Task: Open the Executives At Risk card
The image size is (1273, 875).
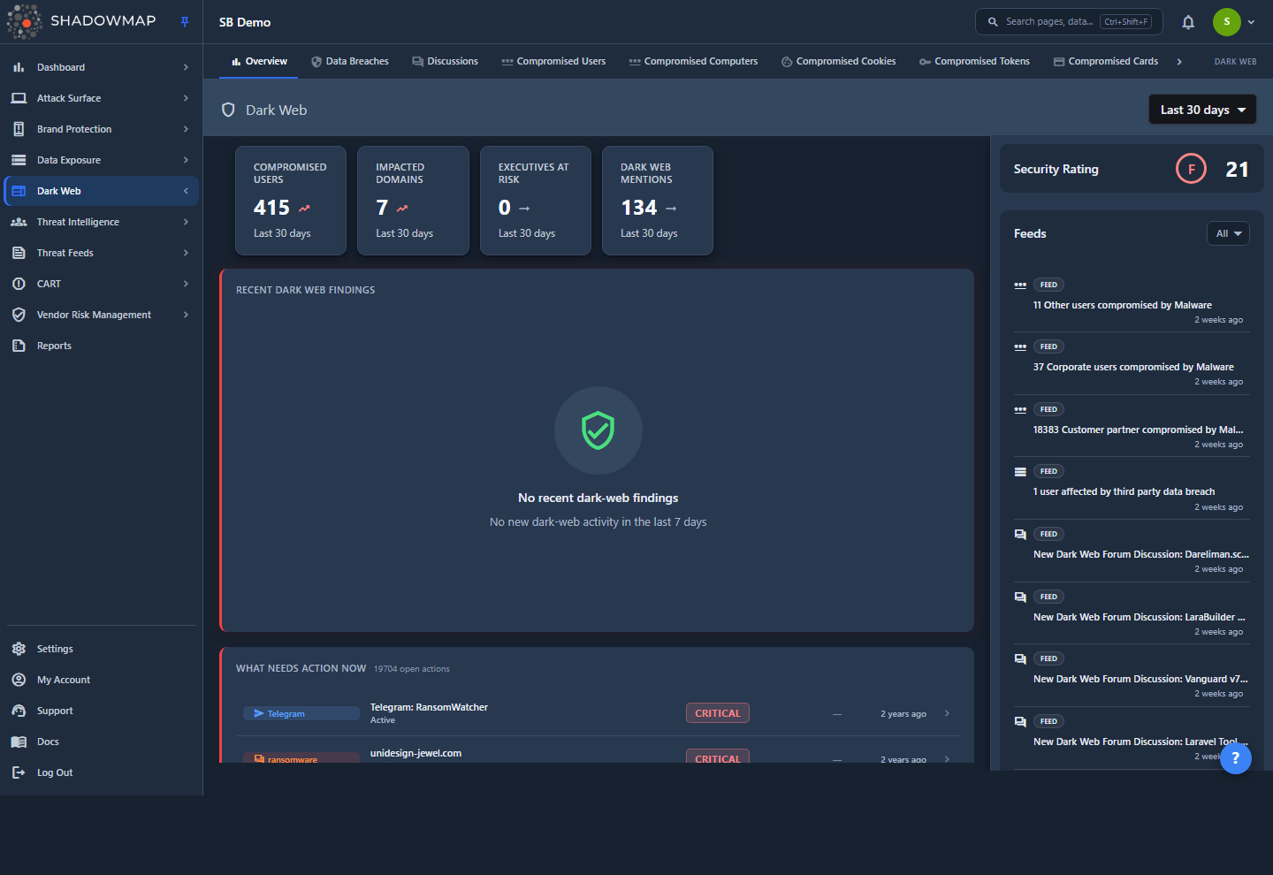Action: click(536, 201)
